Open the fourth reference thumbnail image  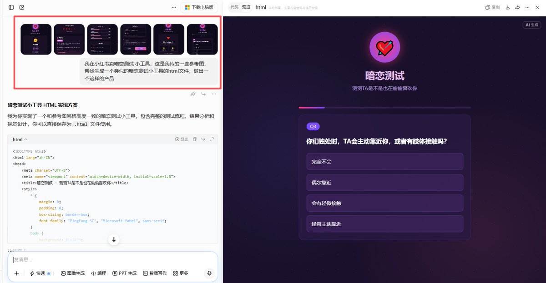(136, 39)
